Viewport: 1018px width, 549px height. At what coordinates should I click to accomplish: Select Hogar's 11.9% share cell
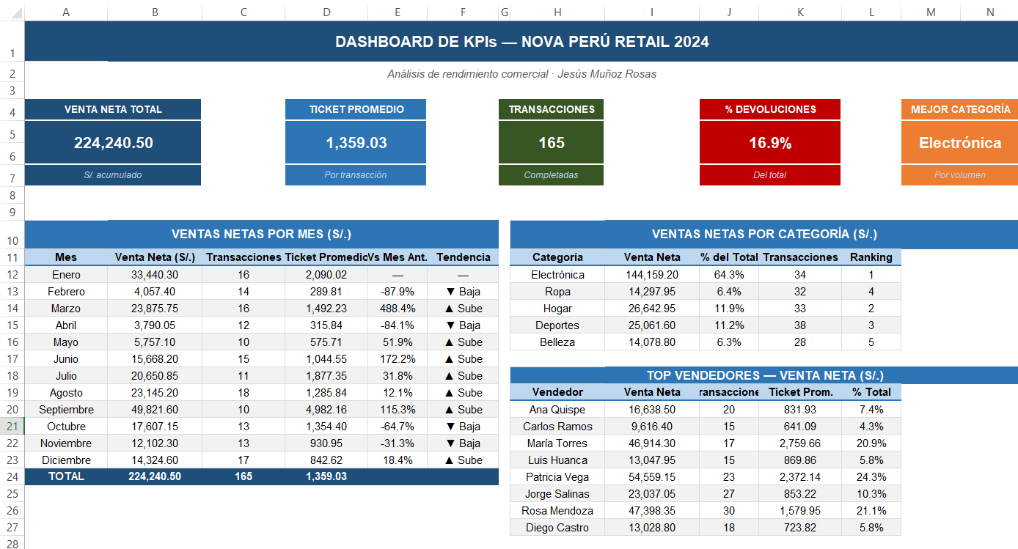tap(729, 309)
